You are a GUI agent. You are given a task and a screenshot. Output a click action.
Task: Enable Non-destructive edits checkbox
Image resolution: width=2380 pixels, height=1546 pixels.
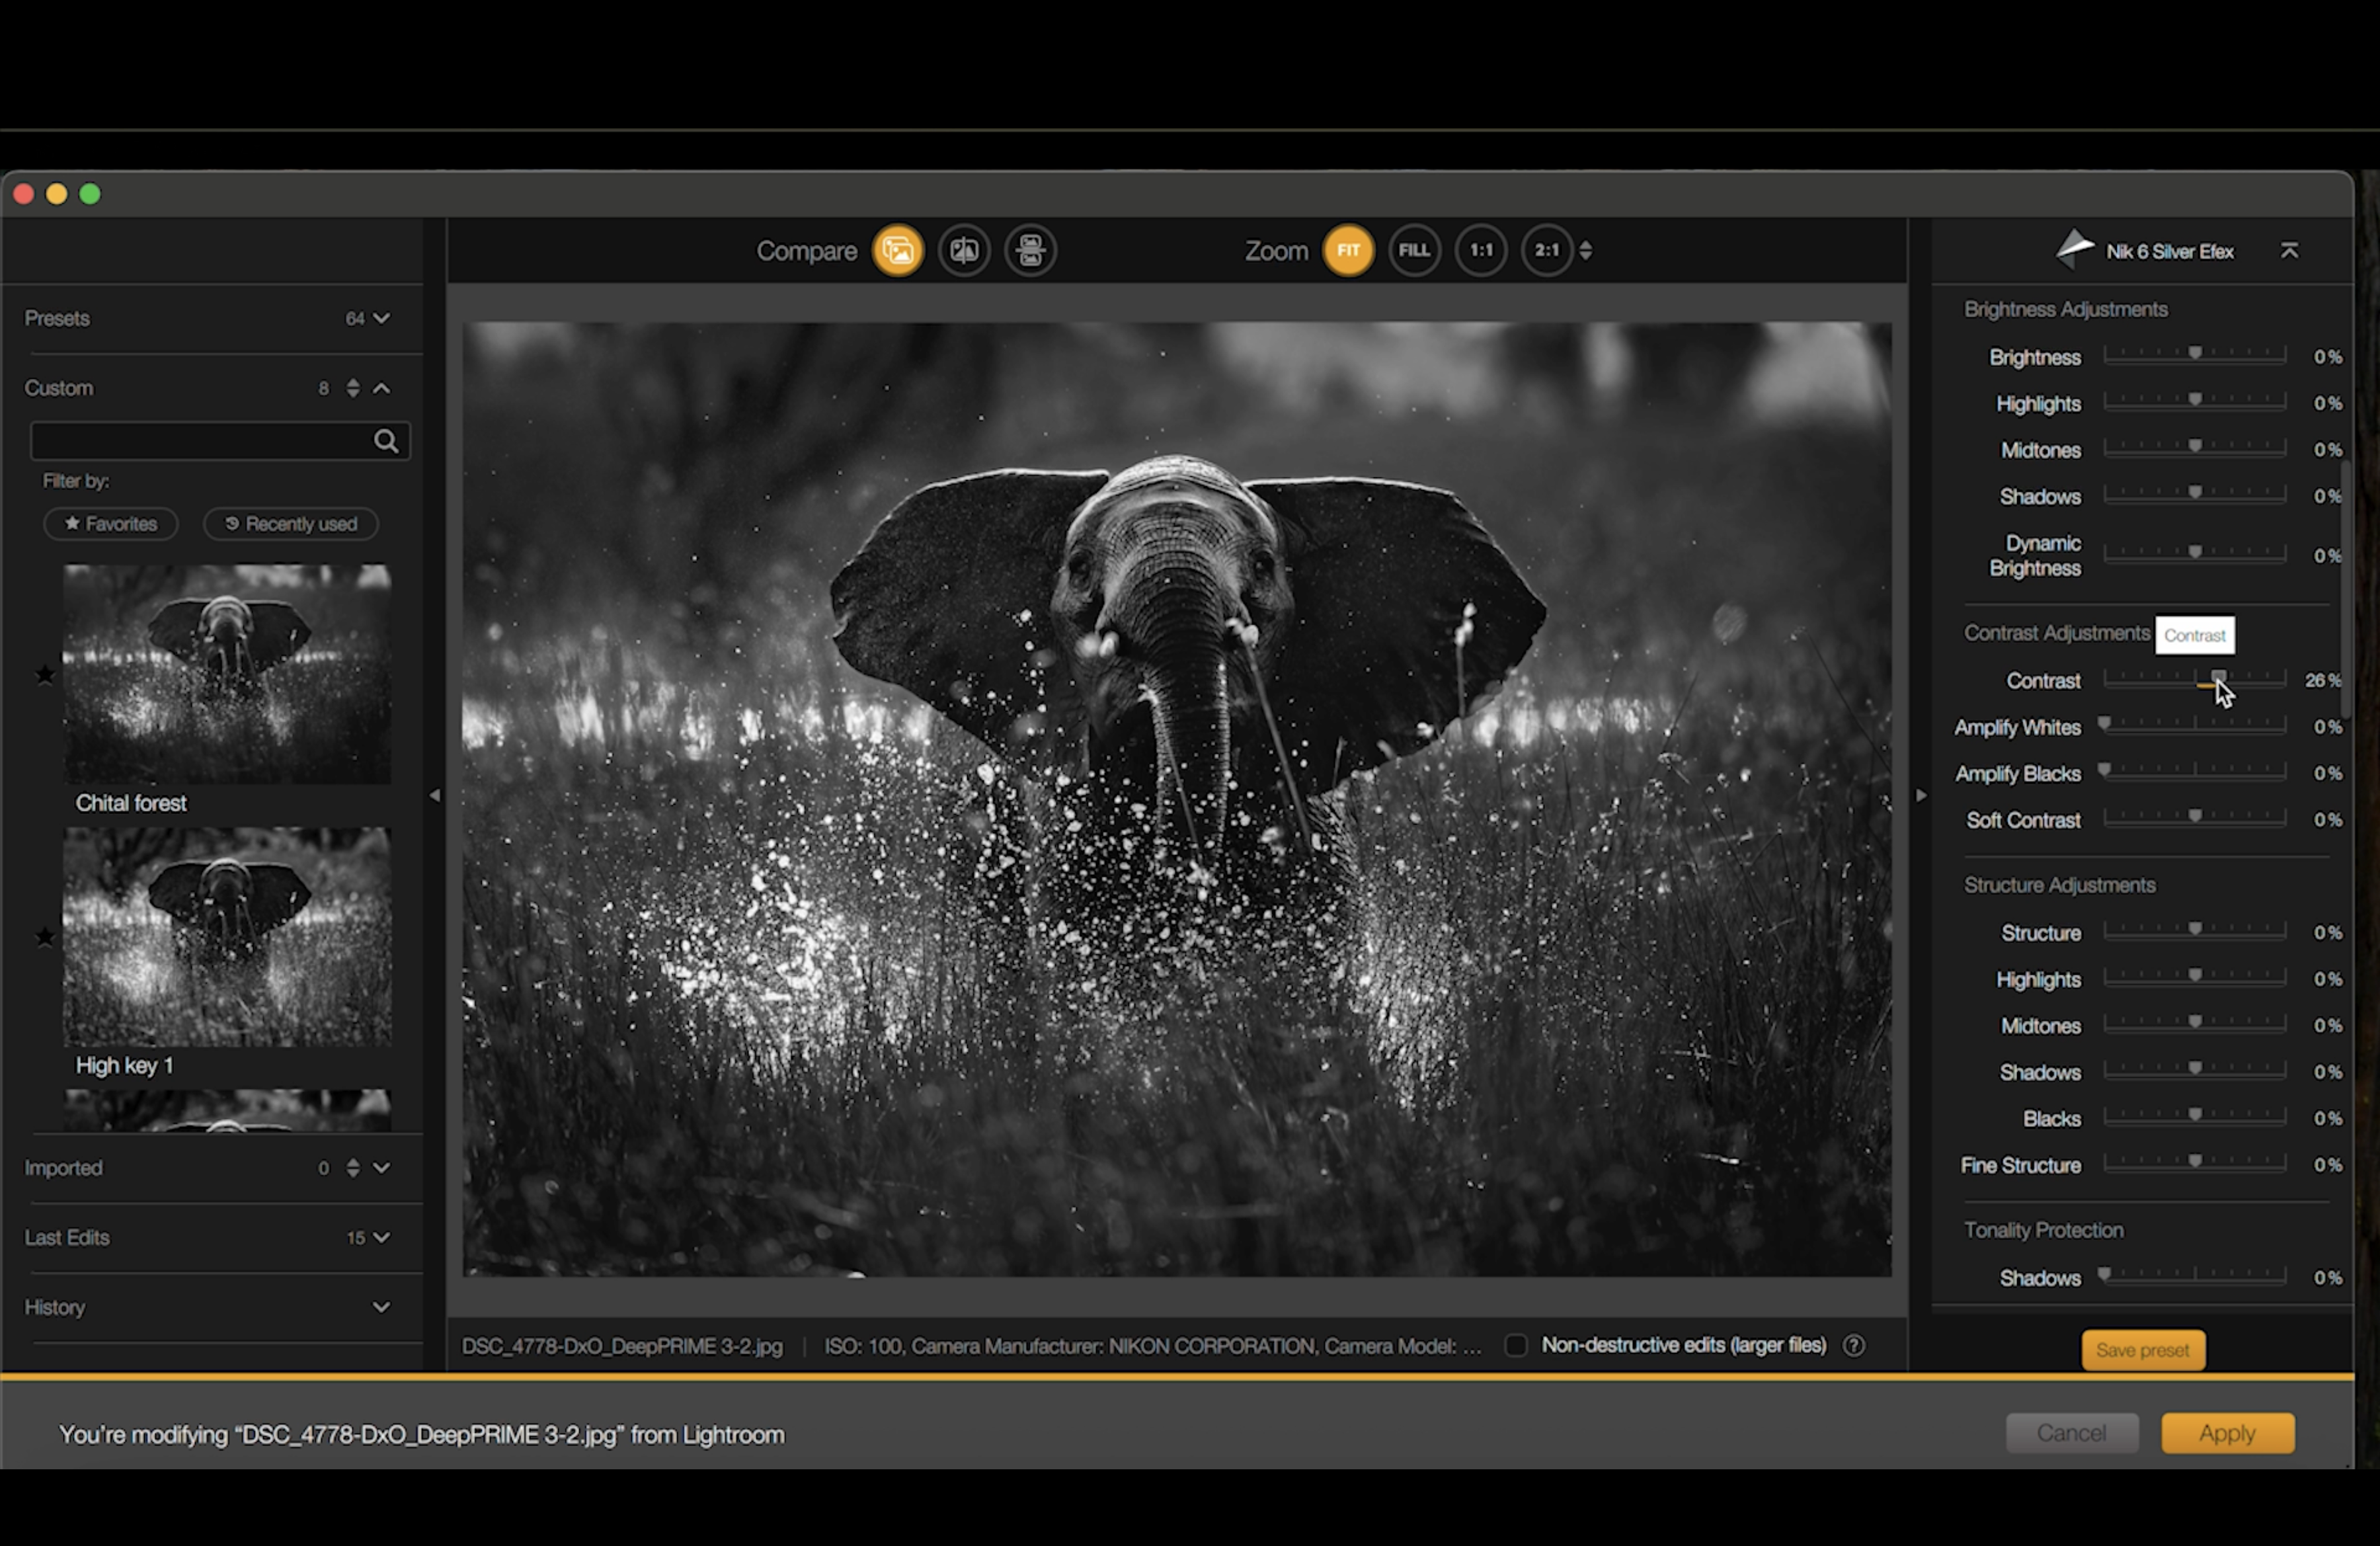tap(1516, 1346)
